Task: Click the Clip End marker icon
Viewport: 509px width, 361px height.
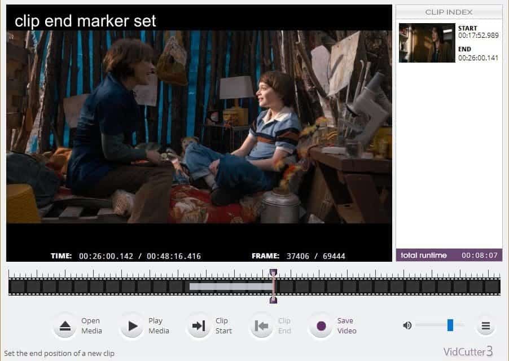Action: point(261,325)
